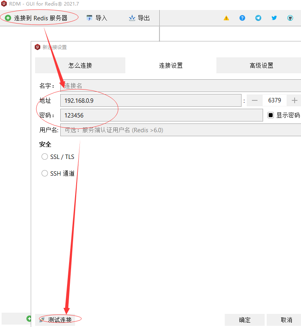Click the 导出 export button
301x327 pixels.
click(139, 18)
